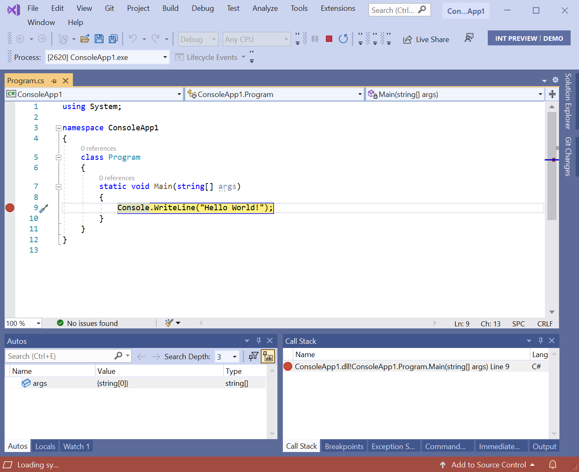The width and height of the screenshot is (579, 472).
Task: Stop debugging with the red square
Action: point(329,39)
